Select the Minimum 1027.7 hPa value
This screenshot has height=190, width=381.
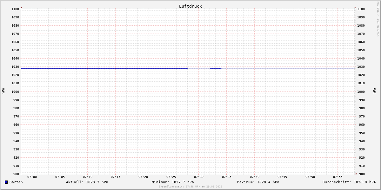pos(173,182)
